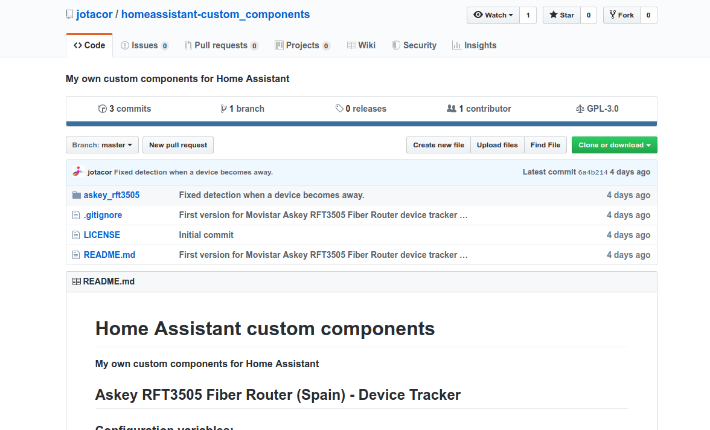Expand the Clone or download dropdown
710x430 pixels.
[615, 145]
